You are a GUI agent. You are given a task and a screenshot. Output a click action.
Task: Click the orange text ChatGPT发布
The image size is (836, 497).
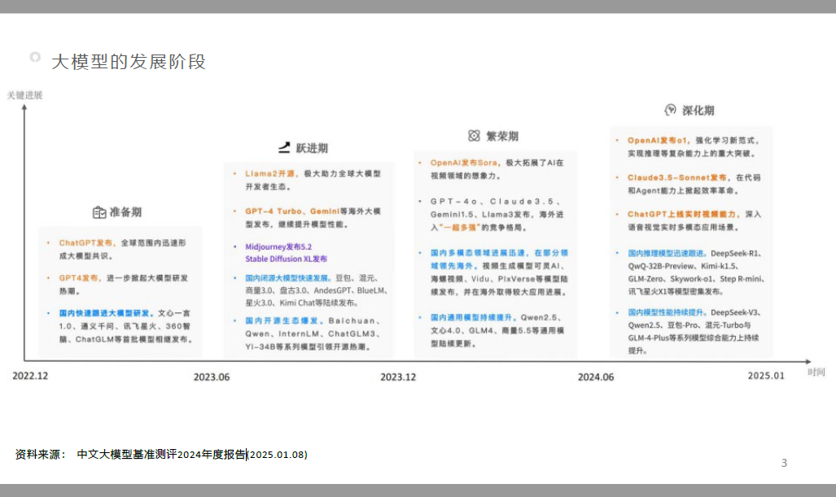click(87, 243)
